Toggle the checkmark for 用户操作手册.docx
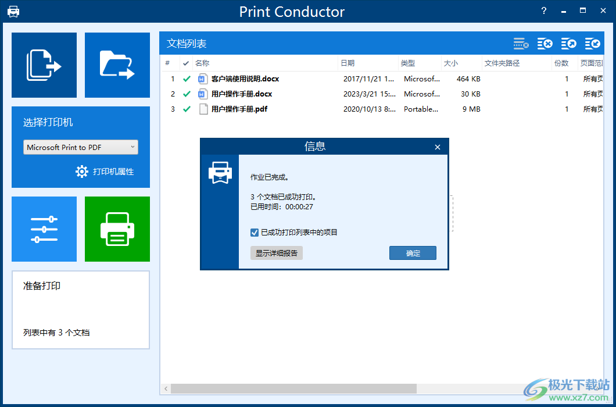616x407 pixels. coord(187,94)
